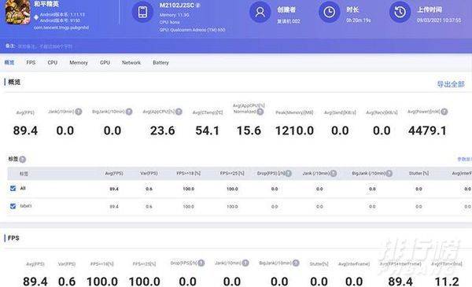Open help icon beside FPS section Jank(/10min)
The width and height of the screenshot is (472, 287).
click(245, 263)
